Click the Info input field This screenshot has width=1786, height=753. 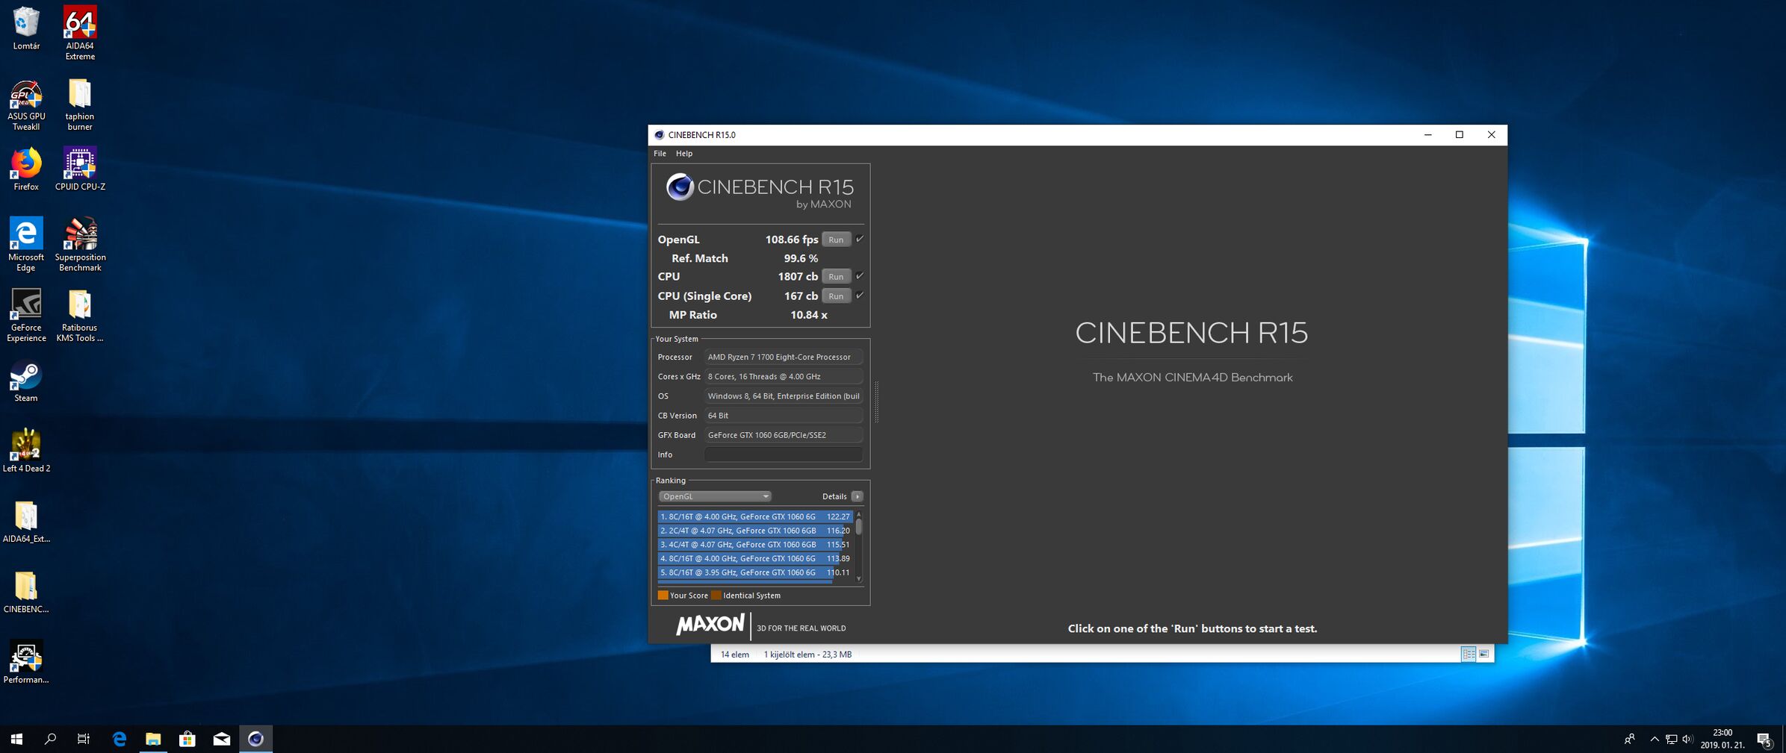pyautogui.click(x=784, y=454)
